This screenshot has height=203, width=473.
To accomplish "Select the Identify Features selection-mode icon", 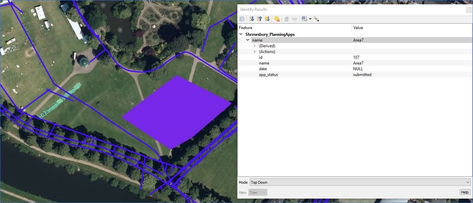I will click(x=304, y=19).
